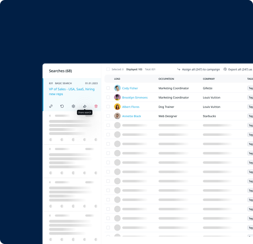Open Cody Fisher lead profile link
This screenshot has height=244, width=253.
[x=130, y=88]
